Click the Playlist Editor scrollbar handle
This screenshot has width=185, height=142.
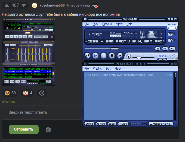pyautogui.click(x=175, y=75)
